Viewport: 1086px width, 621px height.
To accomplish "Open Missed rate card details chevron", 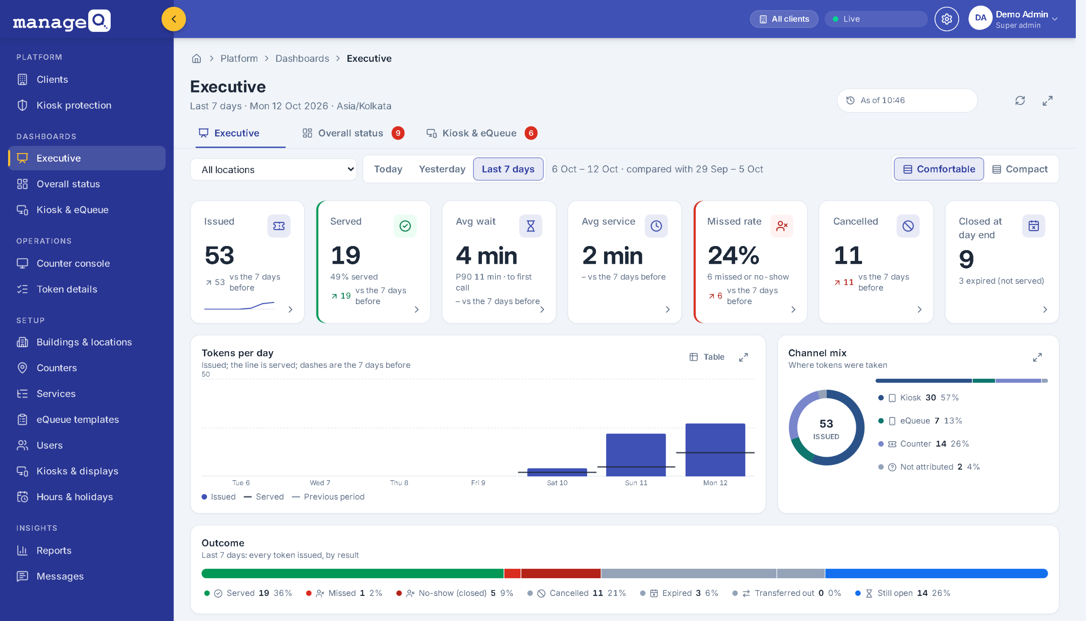I will [x=793, y=310].
